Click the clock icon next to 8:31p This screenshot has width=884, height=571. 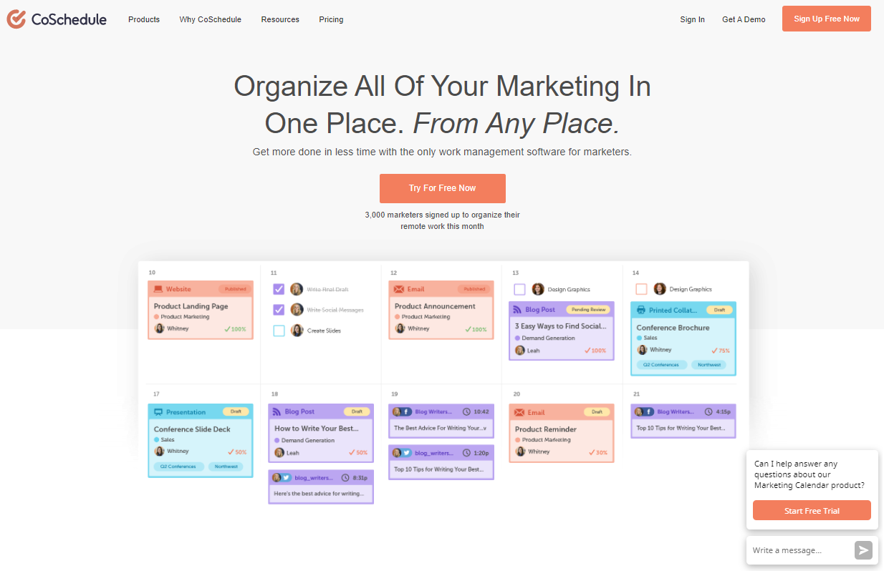pos(346,477)
